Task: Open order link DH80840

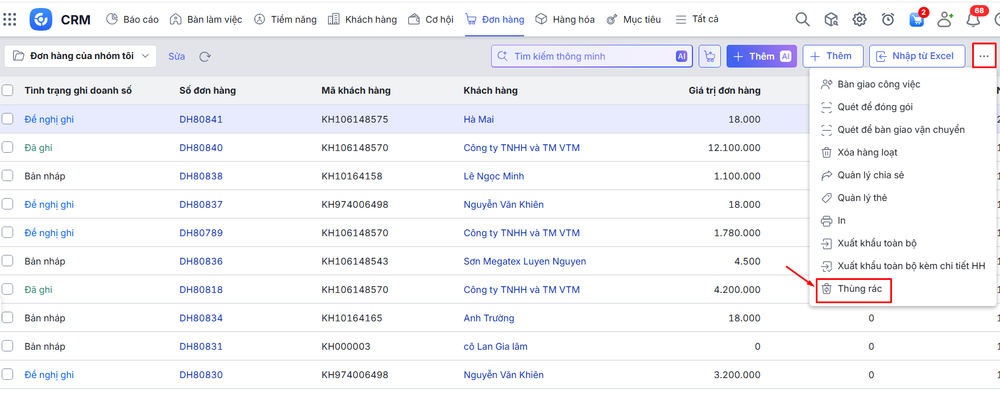Action: (x=201, y=148)
